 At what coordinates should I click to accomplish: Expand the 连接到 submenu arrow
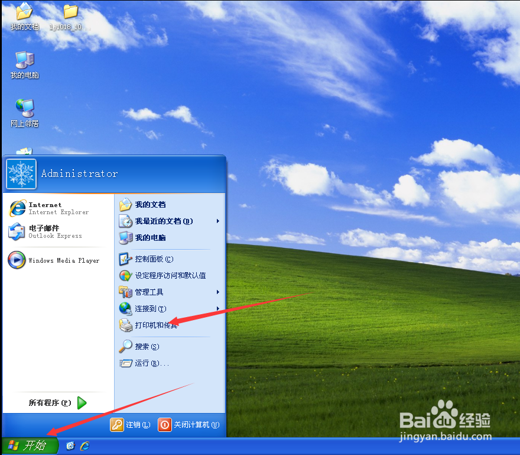coord(218,309)
